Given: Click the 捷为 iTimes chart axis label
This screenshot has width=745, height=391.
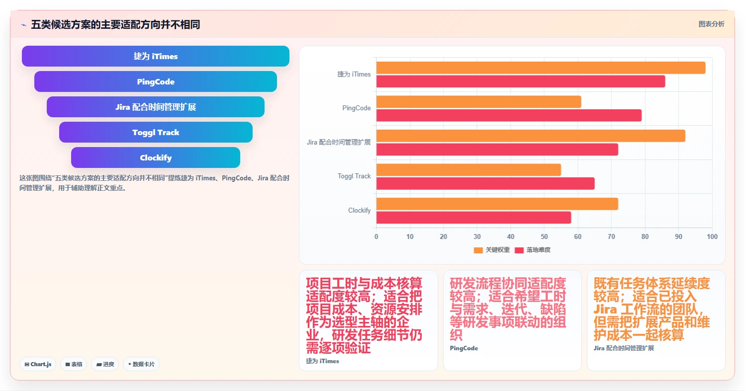Looking at the screenshot, I should [x=354, y=74].
